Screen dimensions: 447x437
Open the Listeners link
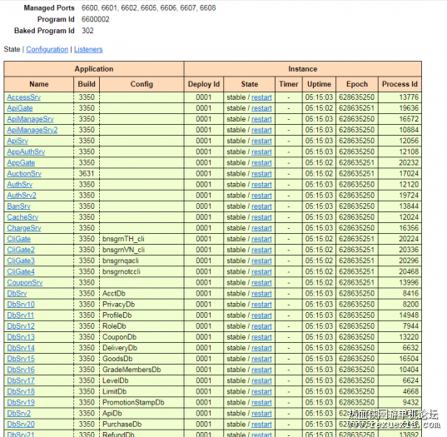click(88, 49)
